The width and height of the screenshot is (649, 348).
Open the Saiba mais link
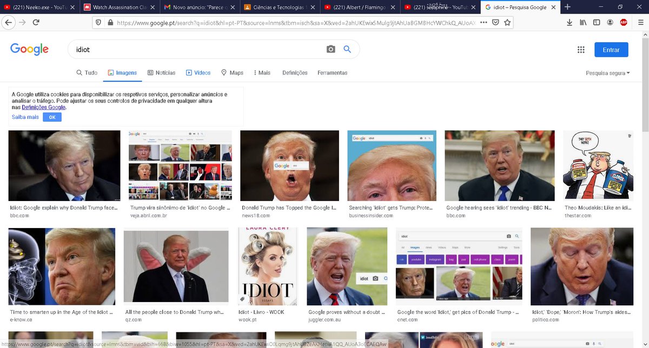25,117
